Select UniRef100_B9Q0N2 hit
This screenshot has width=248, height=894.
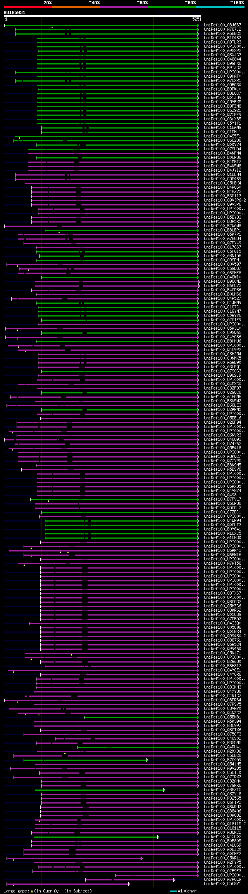click(222, 282)
